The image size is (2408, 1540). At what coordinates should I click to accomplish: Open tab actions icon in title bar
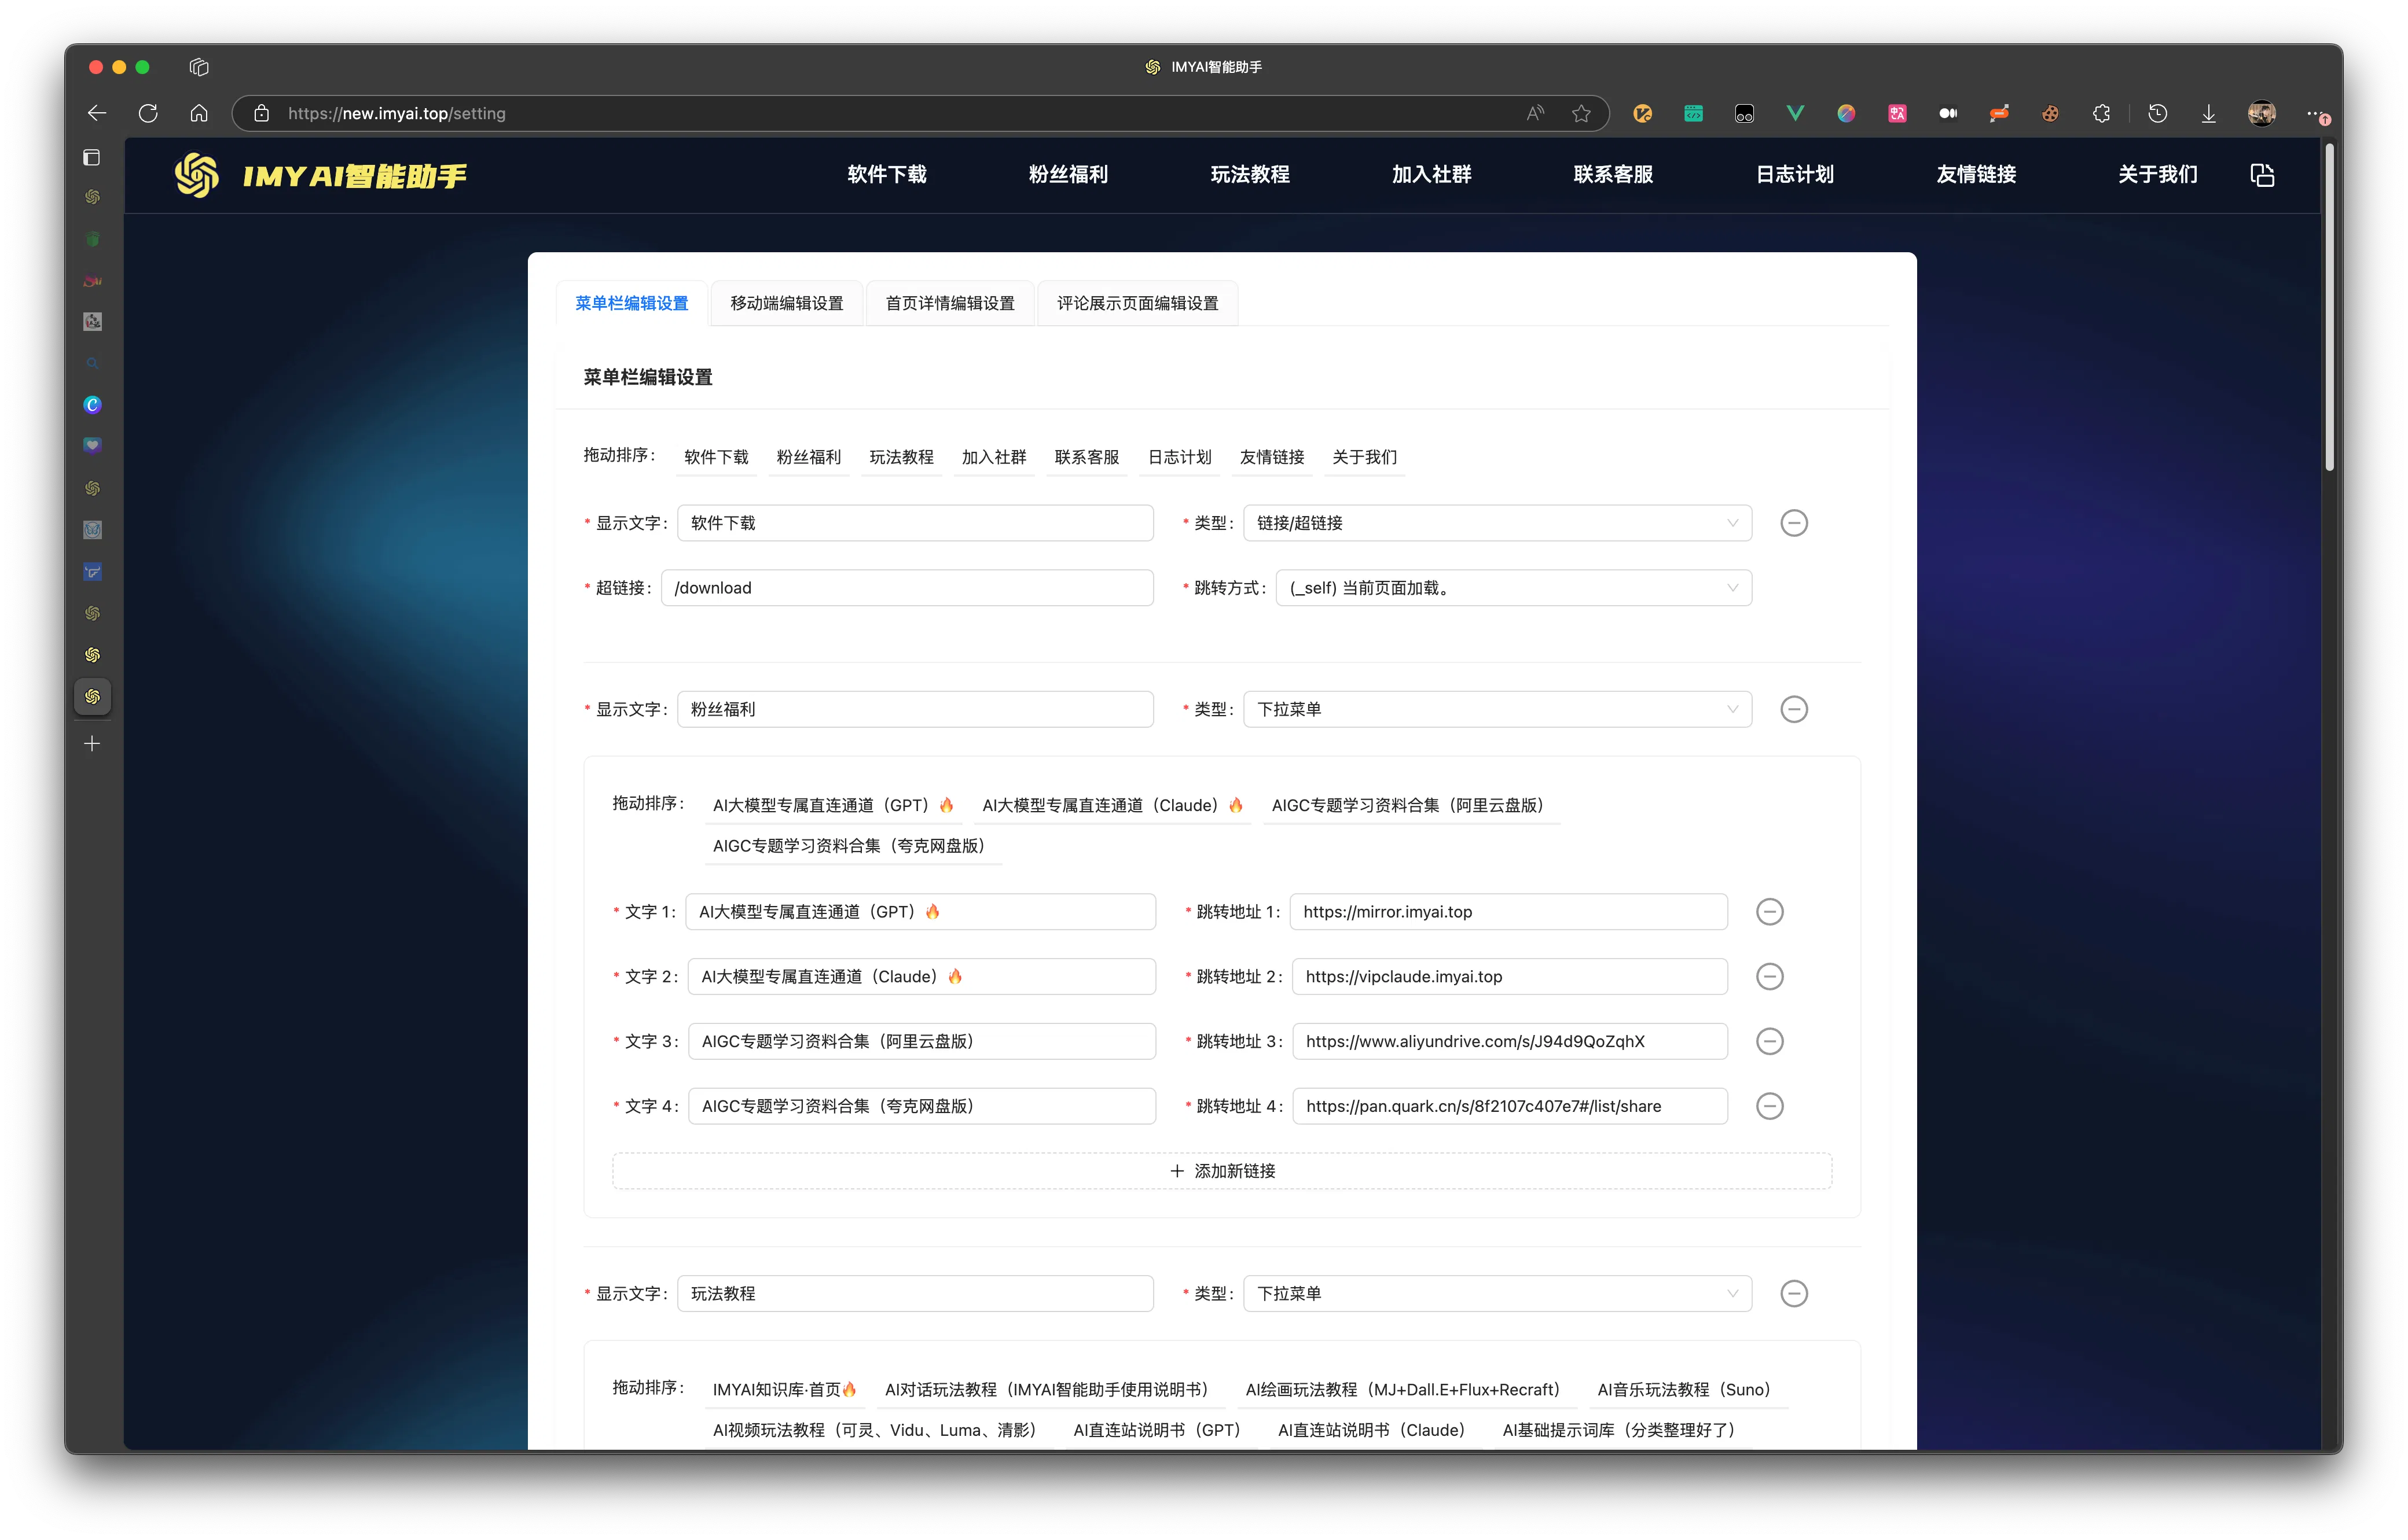tap(199, 67)
